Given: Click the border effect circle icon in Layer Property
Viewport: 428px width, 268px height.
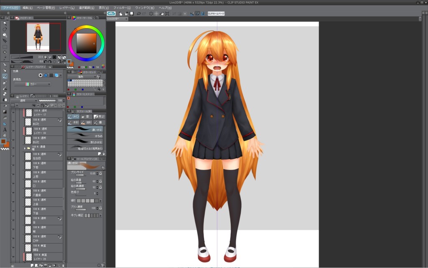Looking at the screenshot, I should [41, 75].
